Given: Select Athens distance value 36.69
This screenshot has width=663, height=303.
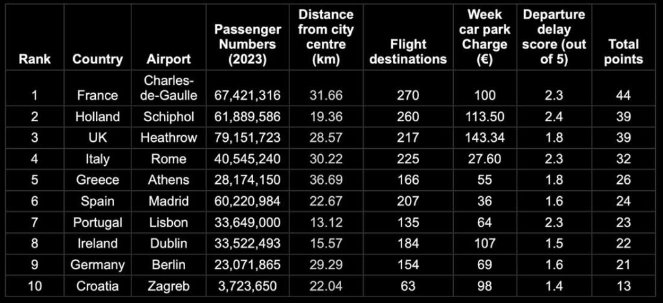Looking at the screenshot, I should point(326,180).
